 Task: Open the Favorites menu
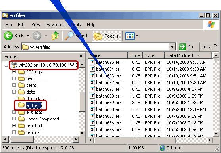click(x=56, y=25)
